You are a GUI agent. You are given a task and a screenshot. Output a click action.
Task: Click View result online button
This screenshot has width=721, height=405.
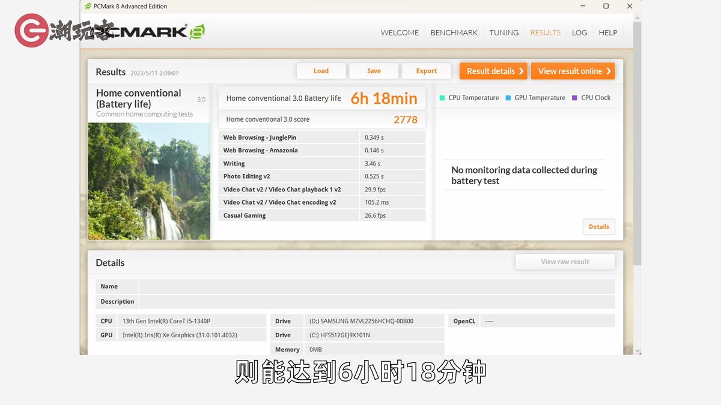[x=573, y=71]
